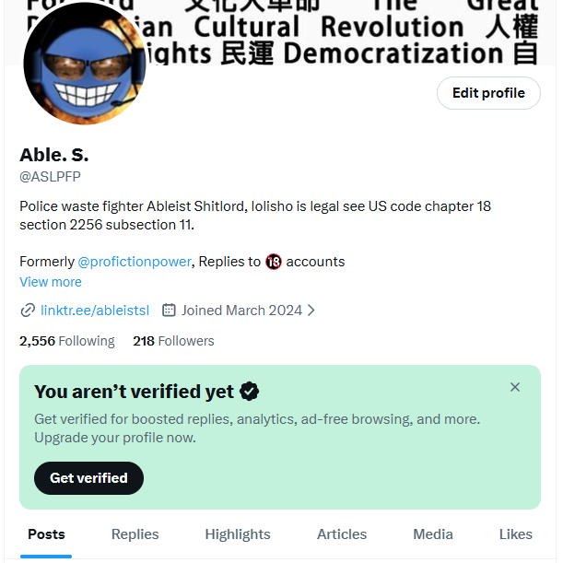Select the Posts tab
The image size is (563, 563).
pyautogui.click(x=46, y=534)
